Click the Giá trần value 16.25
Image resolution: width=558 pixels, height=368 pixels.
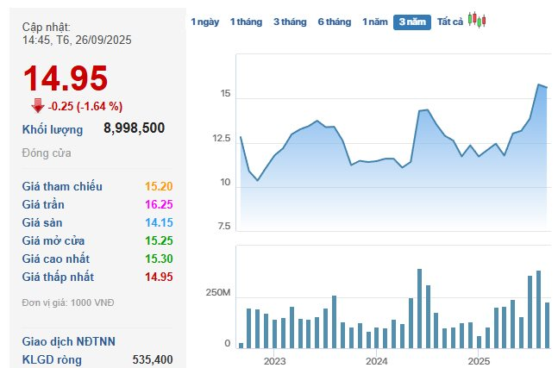click(x=160, y=204)
